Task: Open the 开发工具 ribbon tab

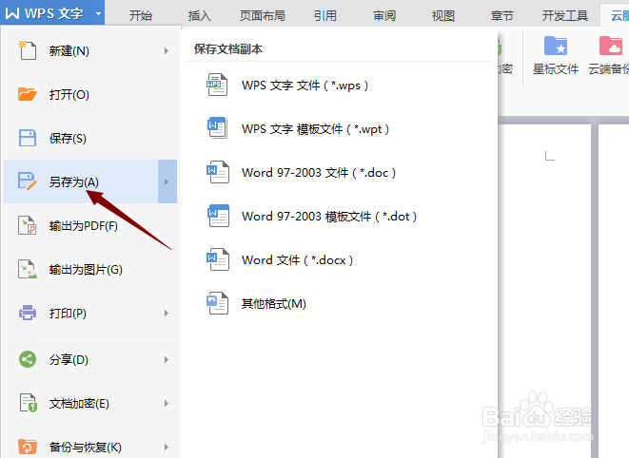Action: coord(565,15)
